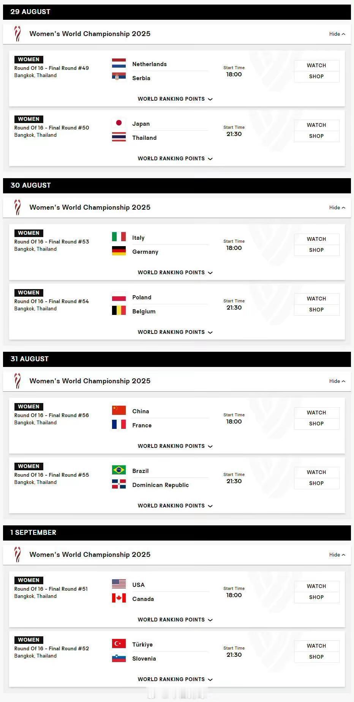The image size is (354, 702).
Task: Click the Netherlands flag icon
Action: point(119,63)
